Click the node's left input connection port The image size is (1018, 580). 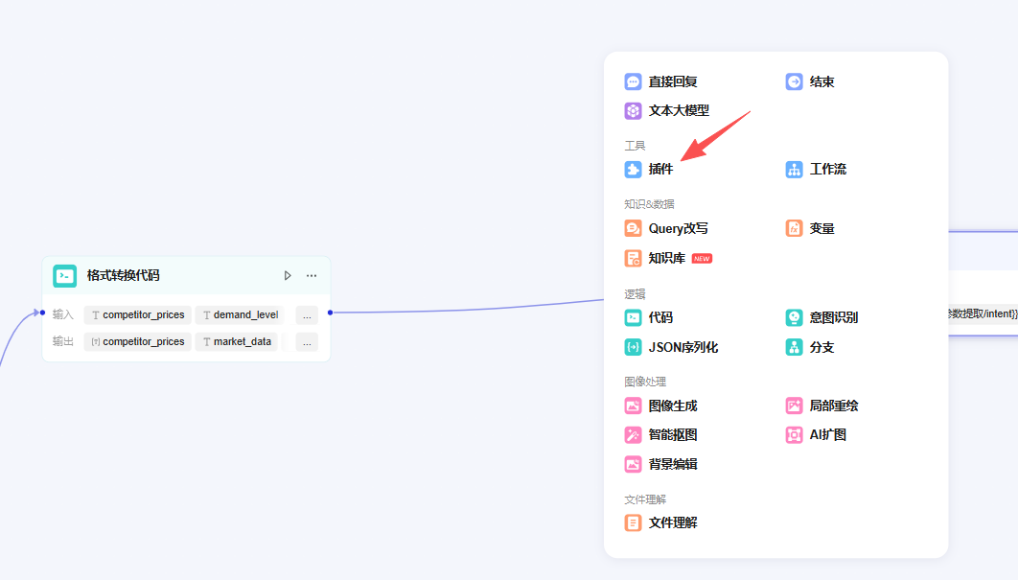pyautogui.click(x=43, y=313)
